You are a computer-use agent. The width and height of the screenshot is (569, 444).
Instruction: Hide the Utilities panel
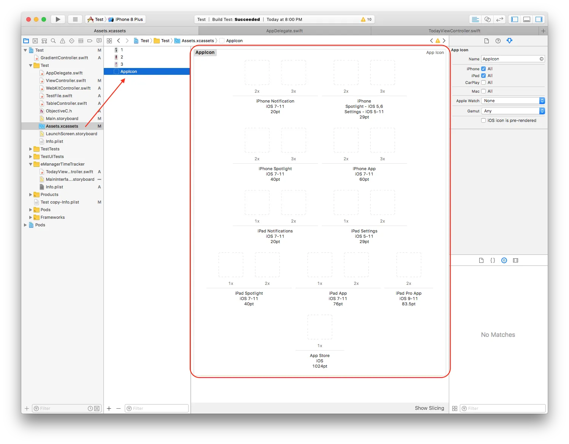click(539, 19)
